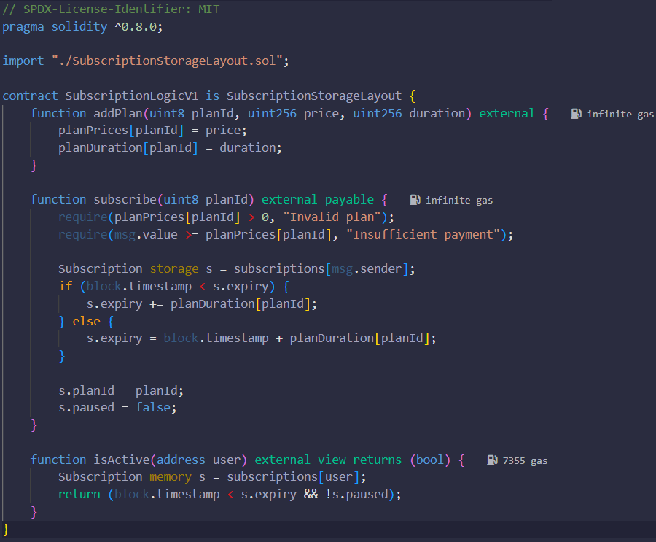Click 's.planId = planId;' line

121,391
